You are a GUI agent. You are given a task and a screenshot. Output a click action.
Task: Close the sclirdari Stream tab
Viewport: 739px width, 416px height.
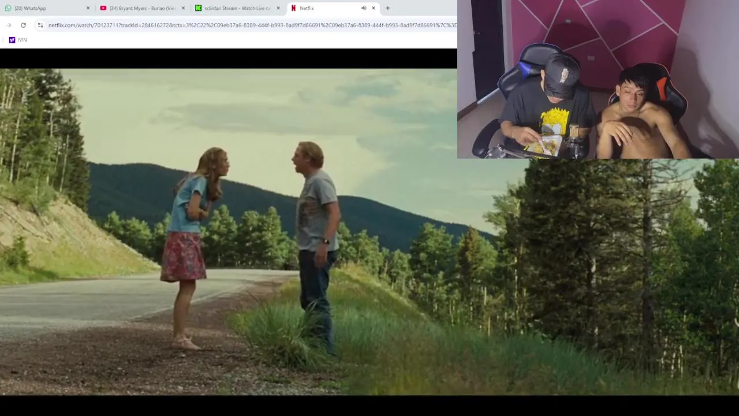pos(278,8)
